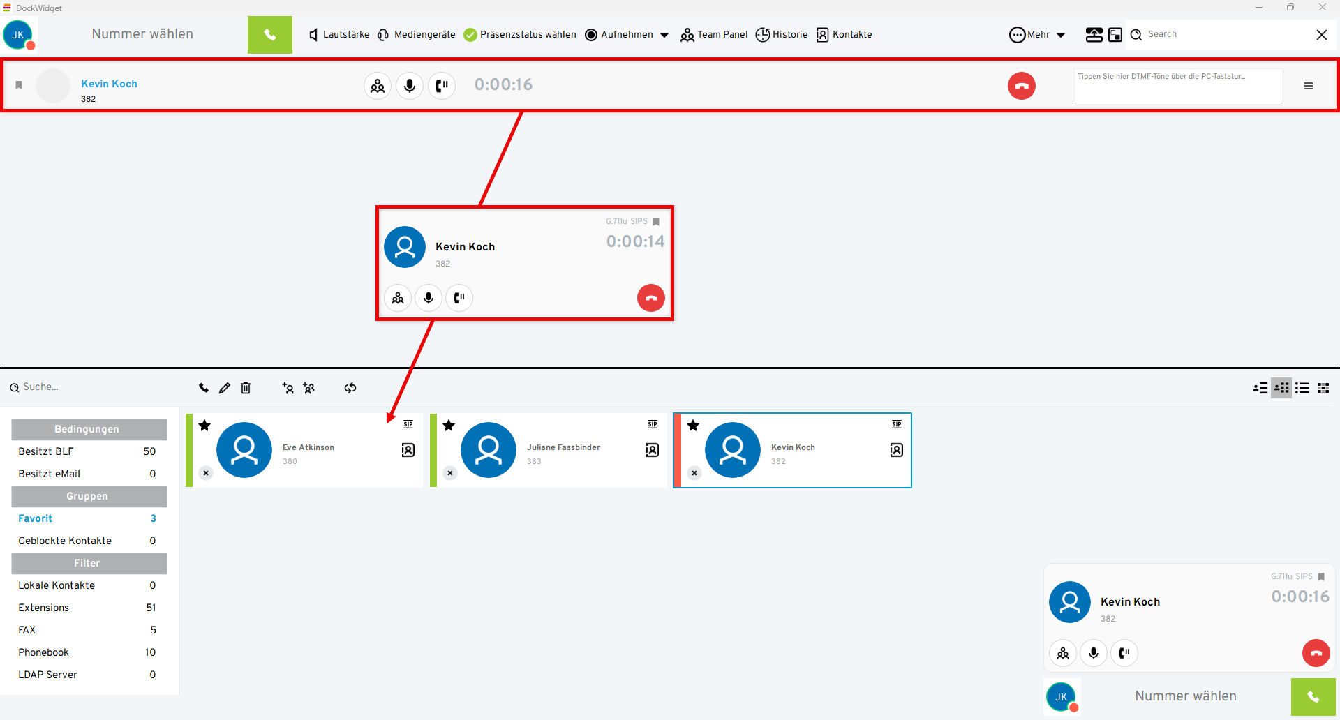
Task: Hang up the call in the top call bar
Action: (x=1021, y=86)
